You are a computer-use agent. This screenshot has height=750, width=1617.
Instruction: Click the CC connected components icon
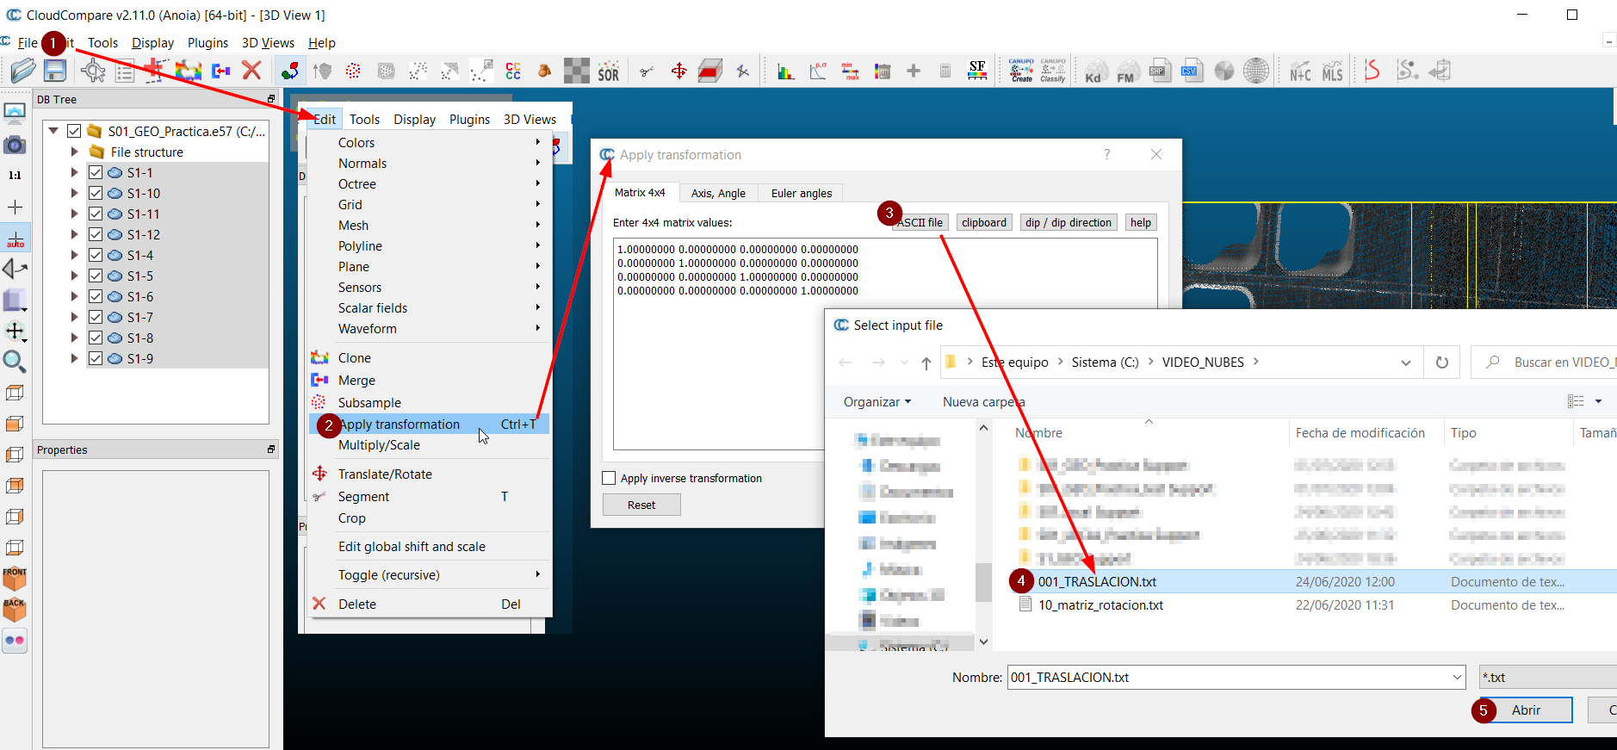click(513, 71)
